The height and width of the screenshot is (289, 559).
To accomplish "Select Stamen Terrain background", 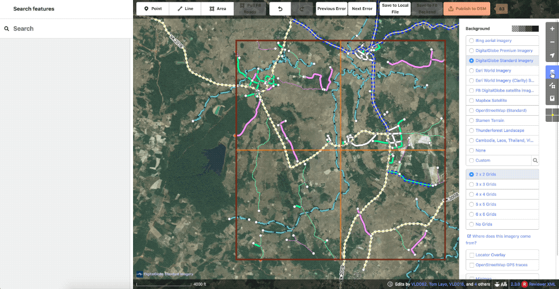I will [503, 120].
